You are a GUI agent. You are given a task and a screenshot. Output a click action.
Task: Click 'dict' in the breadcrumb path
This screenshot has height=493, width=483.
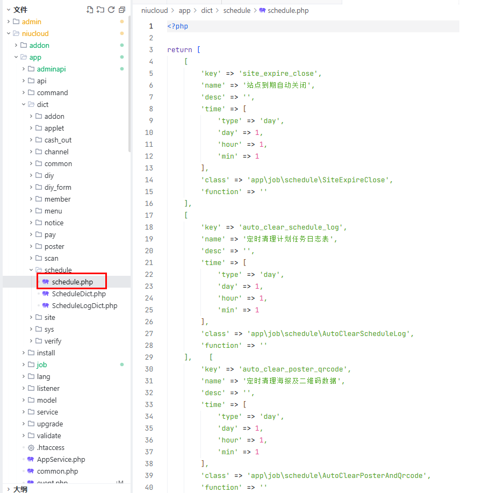[x=207, y=10]
